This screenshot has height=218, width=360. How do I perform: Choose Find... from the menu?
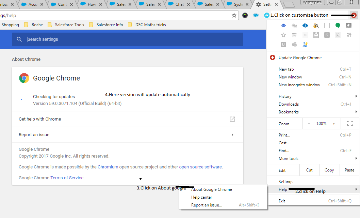[x=313, y=151]
